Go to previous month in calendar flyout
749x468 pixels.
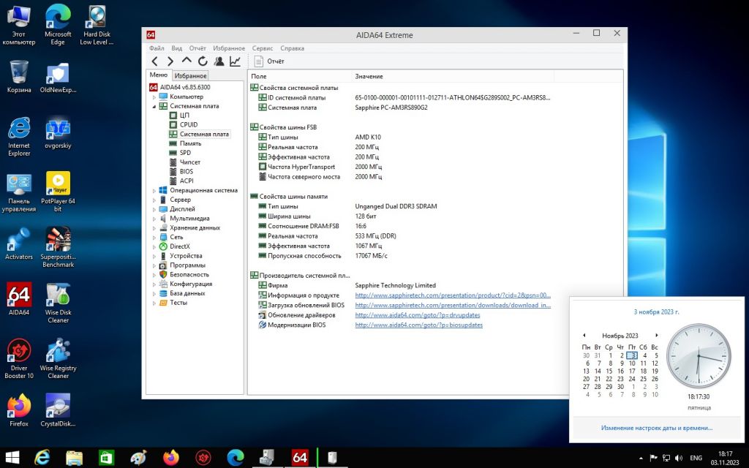(x=584, y=335)
